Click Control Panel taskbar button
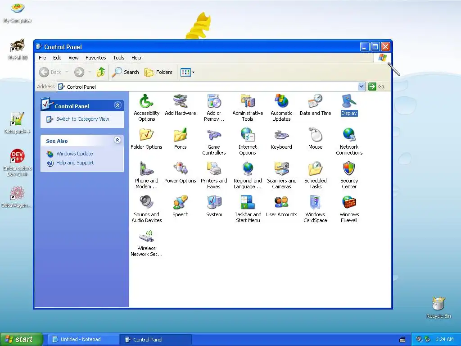Image resolution: width=461 pixels, height=346 pixels. click(156, 339)
